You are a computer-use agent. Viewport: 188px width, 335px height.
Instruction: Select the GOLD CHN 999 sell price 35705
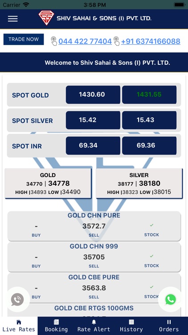94,257
